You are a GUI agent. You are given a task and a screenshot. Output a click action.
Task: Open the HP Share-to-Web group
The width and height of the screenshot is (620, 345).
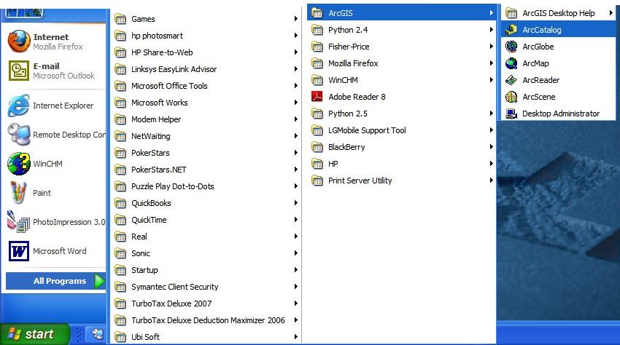pyautogui.click(x=206, y=52)
